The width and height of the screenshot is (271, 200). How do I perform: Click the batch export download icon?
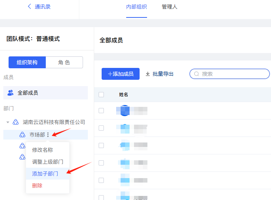(148, 74)
